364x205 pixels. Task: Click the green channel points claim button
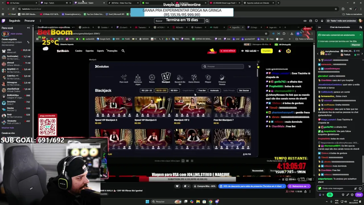(330, 195)
